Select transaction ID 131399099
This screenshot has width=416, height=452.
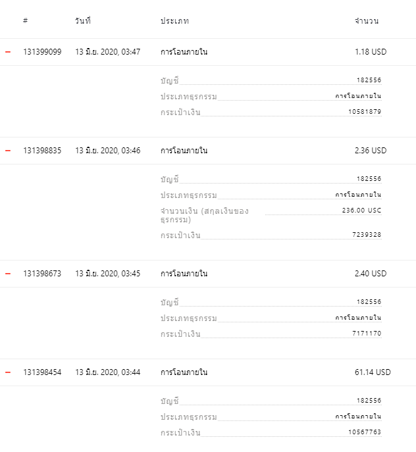click(x=42, y=52)
